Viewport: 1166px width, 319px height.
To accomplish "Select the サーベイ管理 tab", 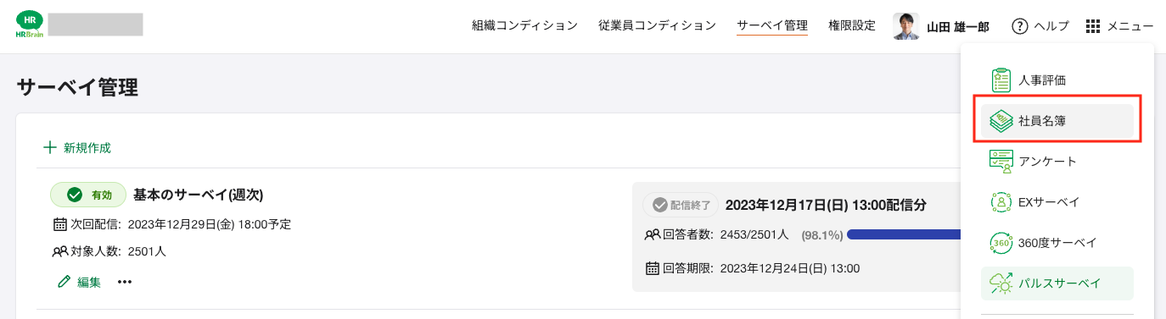I will pos(772,25).
